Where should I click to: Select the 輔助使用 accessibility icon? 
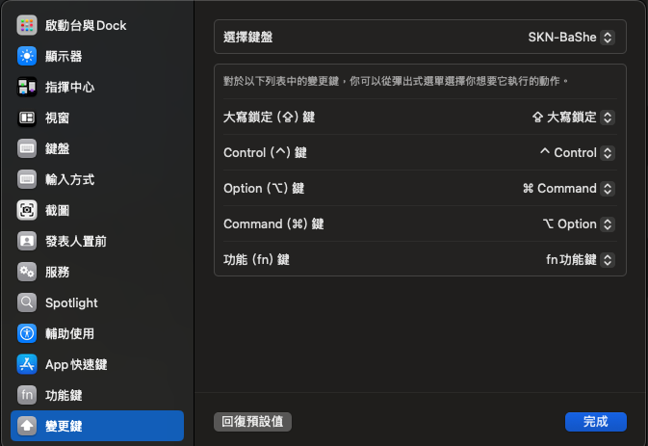coord(27,333)
